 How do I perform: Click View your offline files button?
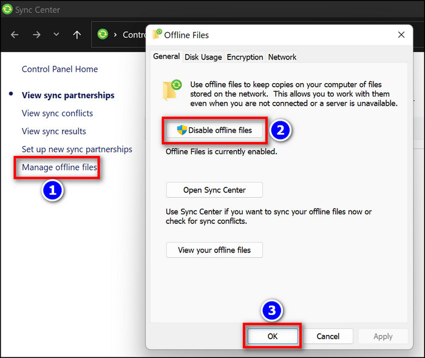[214, 250]
